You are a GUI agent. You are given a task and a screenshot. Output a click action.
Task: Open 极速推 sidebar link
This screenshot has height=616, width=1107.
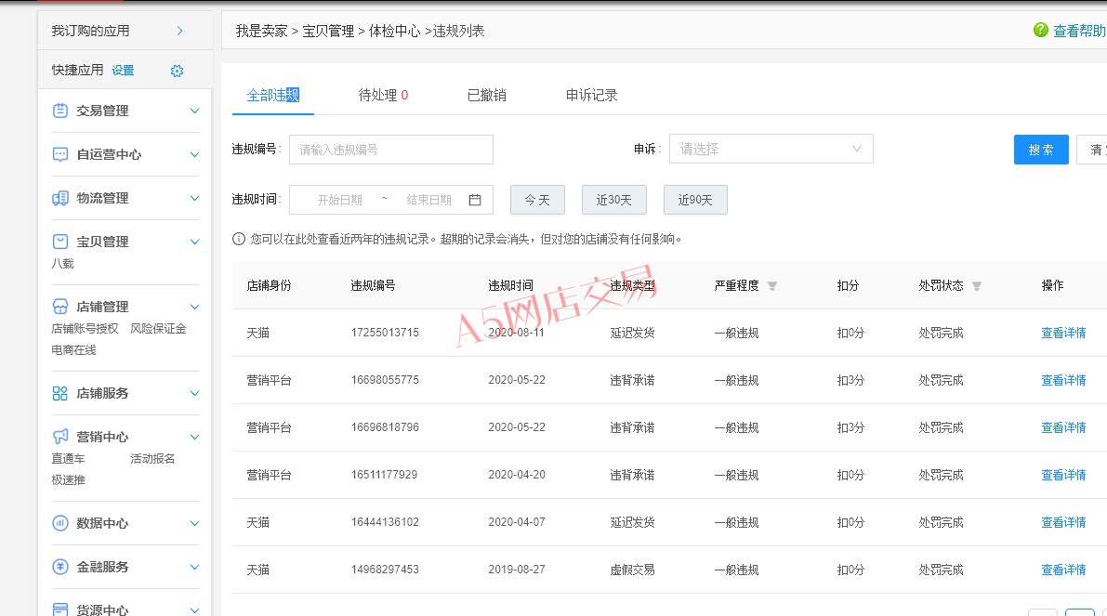(x=68, y=479)
